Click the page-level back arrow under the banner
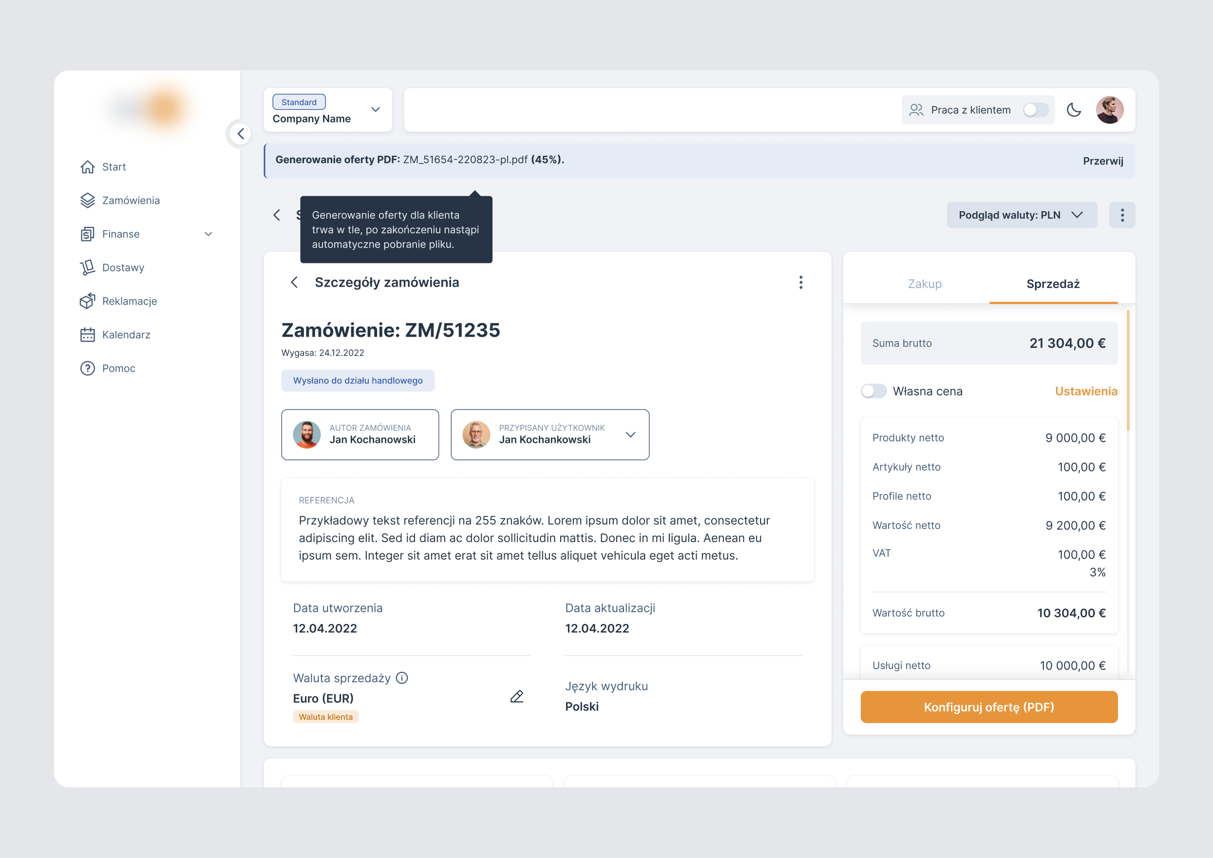 [x=277, y=215]
